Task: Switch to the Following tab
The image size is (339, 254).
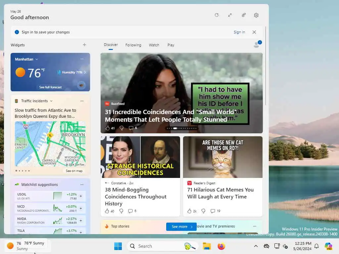Action: 133,45
